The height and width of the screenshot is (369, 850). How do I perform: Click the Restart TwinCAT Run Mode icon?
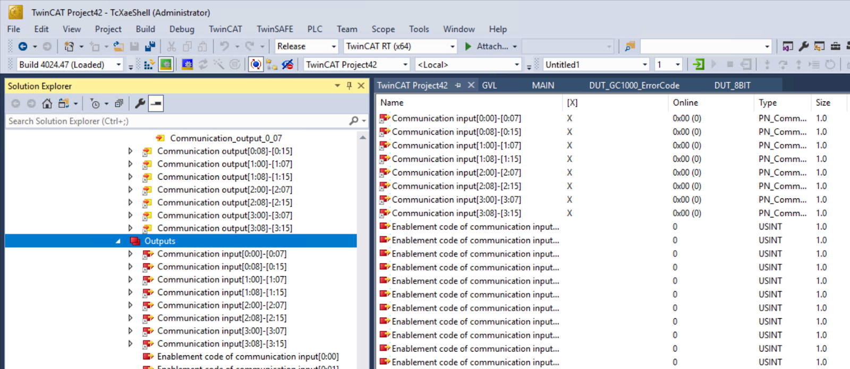[166, 65]
